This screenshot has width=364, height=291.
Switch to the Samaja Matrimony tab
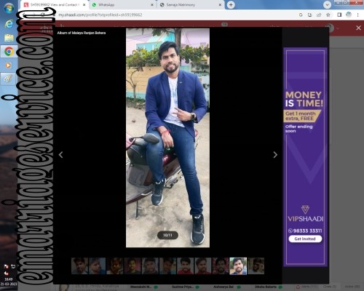pos(189,5)
